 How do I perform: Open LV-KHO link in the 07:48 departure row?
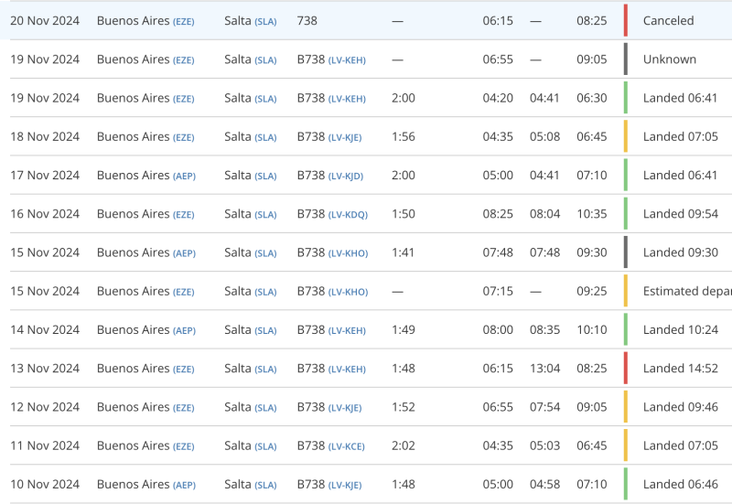[348, 253]
